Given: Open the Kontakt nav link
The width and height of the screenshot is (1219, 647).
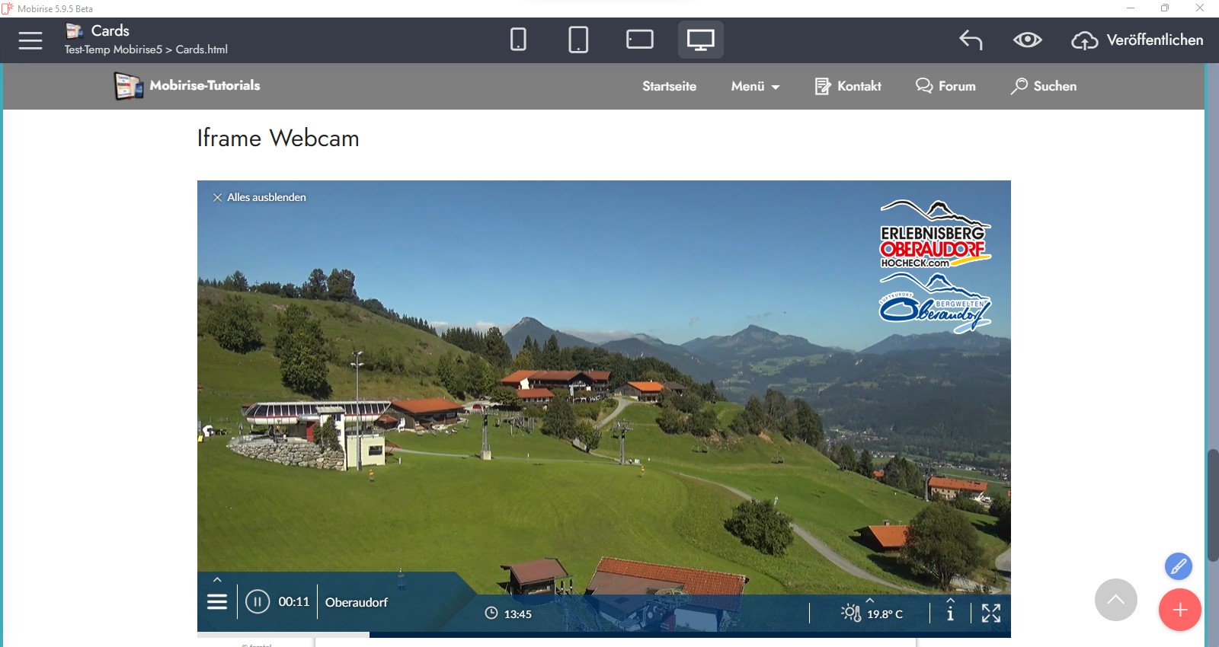Looking at the screenshot, I should point(848,87).
